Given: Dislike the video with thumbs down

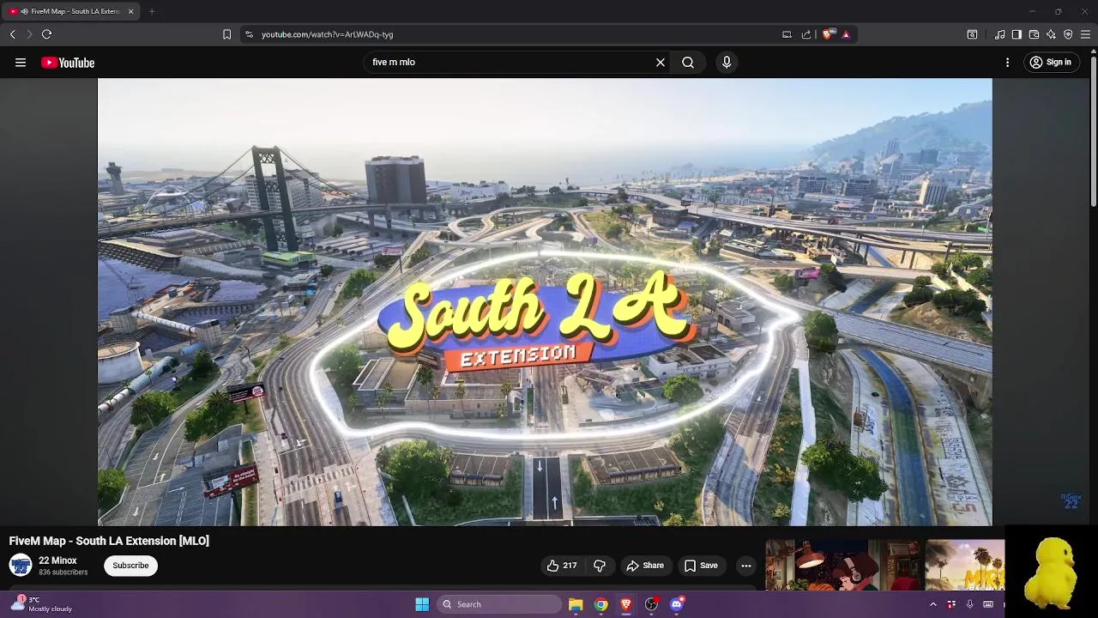Looking at the screenshot, I should click(x=600, y=566).
